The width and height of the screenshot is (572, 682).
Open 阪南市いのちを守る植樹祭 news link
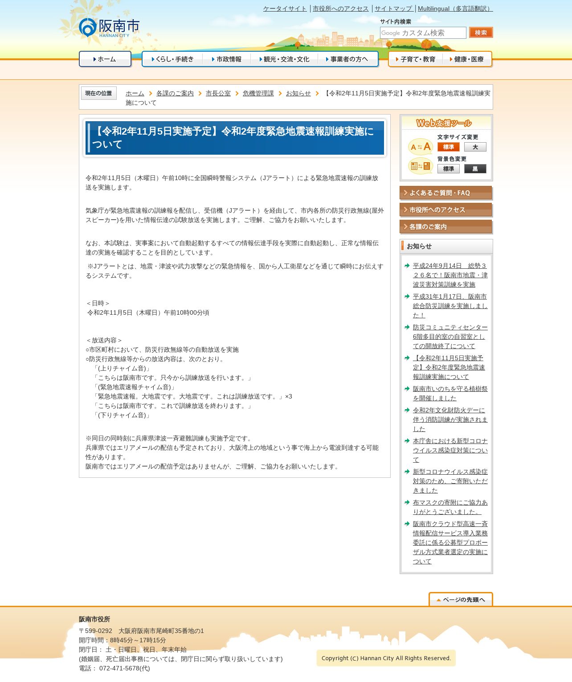tap(450, 394)
